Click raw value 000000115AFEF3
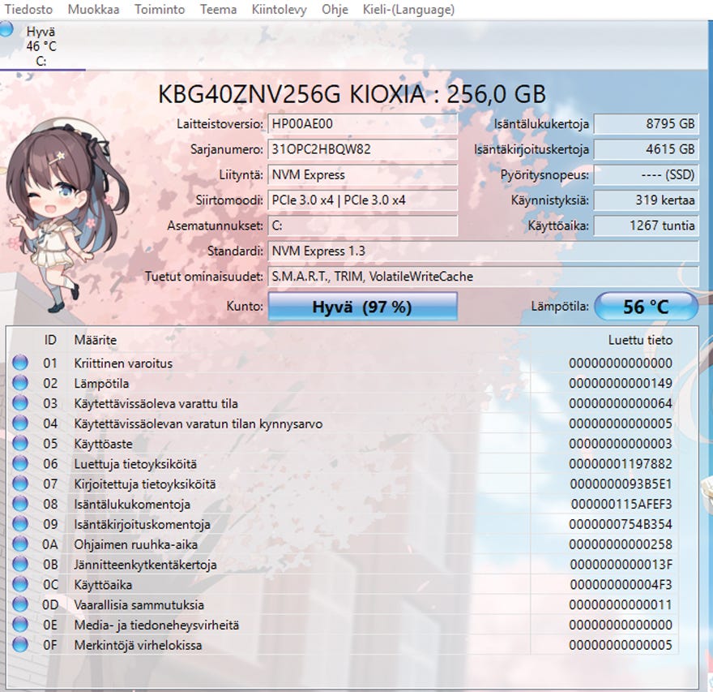This screenshot has height=692, width=713. point(621,505)
